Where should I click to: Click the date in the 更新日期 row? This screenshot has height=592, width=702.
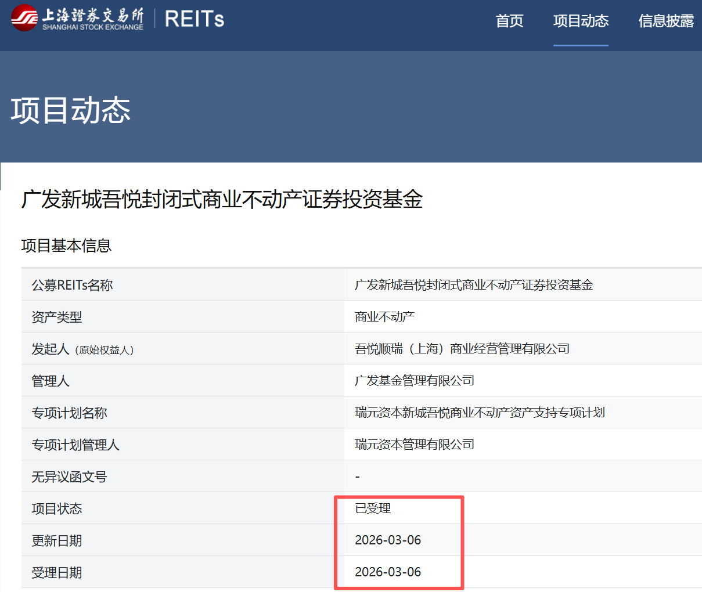388,540
